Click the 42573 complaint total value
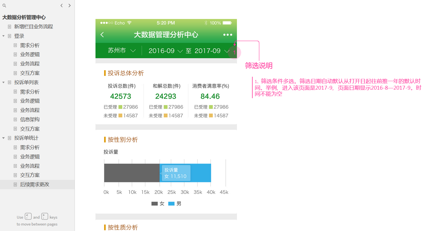 coord(121,97)
